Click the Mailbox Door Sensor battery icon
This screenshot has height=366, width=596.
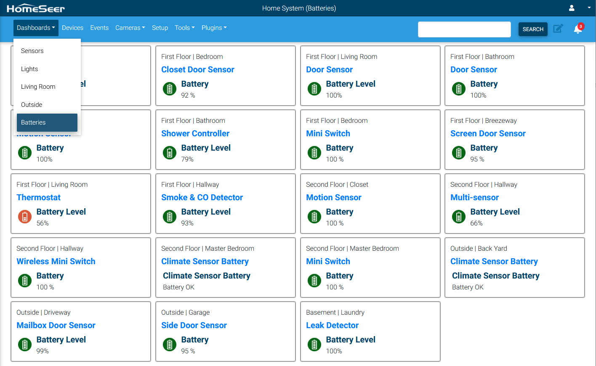pos(25,345)
